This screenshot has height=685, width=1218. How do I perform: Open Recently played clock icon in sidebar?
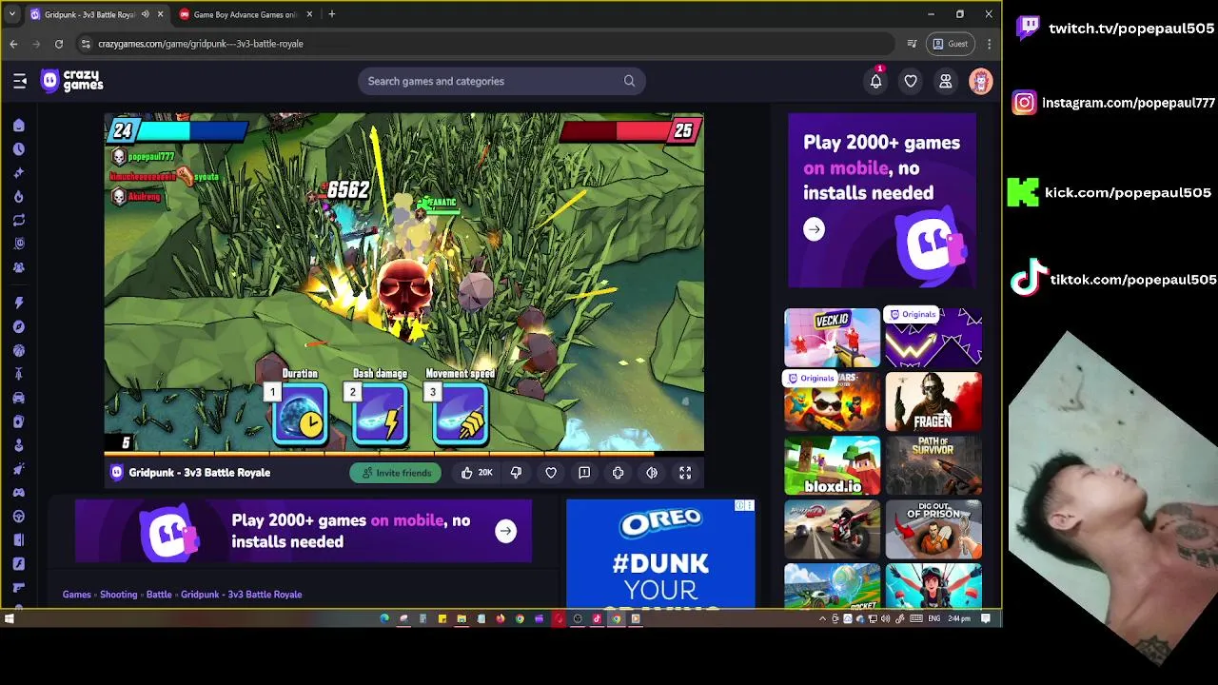18,149
